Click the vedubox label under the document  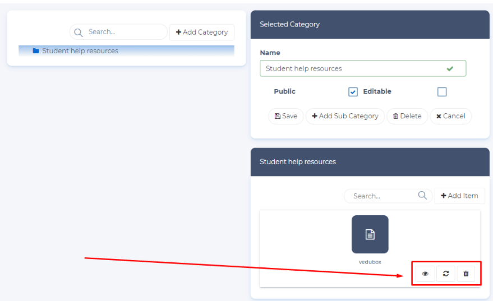370,262
